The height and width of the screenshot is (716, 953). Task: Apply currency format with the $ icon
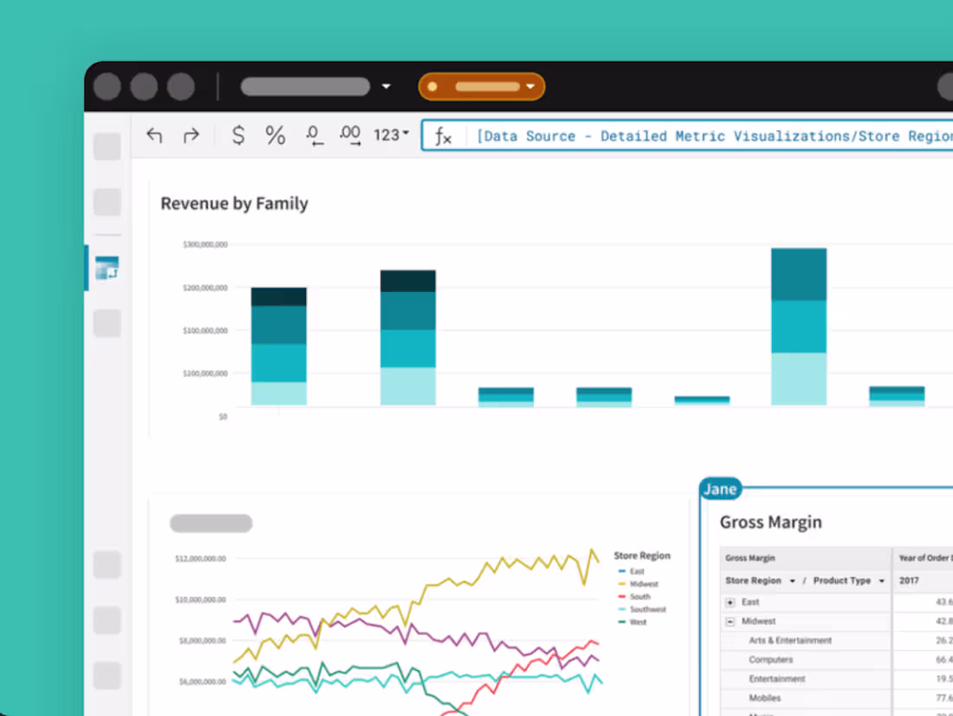coord(238,135)
